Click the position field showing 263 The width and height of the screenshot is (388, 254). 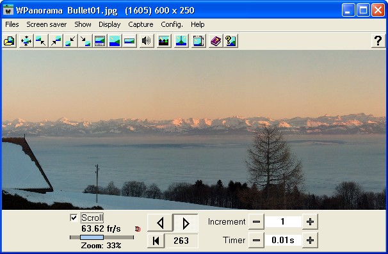tap(181, 241)
